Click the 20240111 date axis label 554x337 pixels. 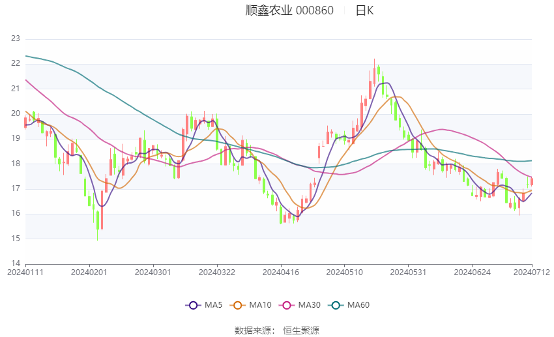click(x=25, y=272)
